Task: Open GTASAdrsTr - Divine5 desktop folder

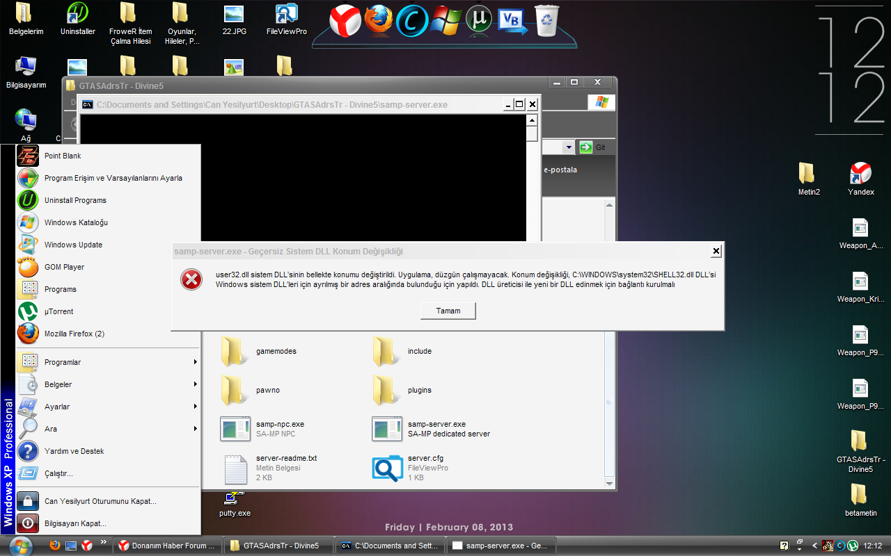Action: [860, 450]
